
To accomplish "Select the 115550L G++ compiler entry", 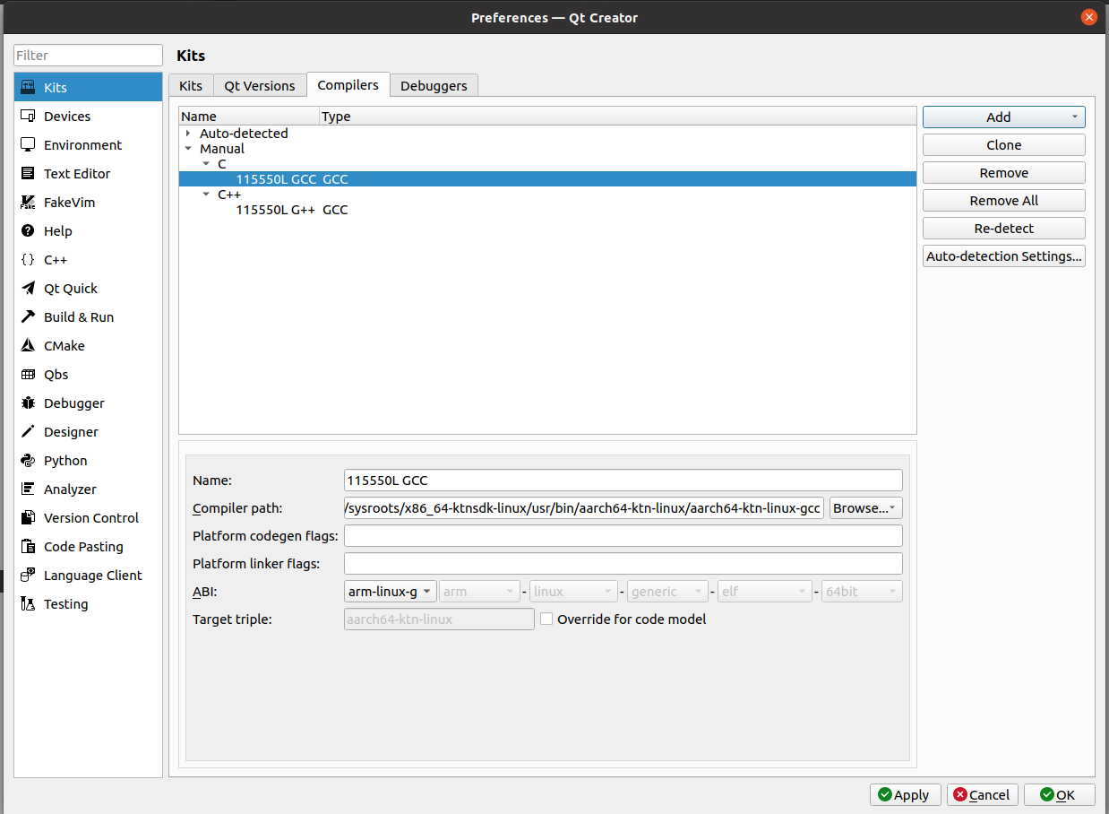I will [275, 210].
